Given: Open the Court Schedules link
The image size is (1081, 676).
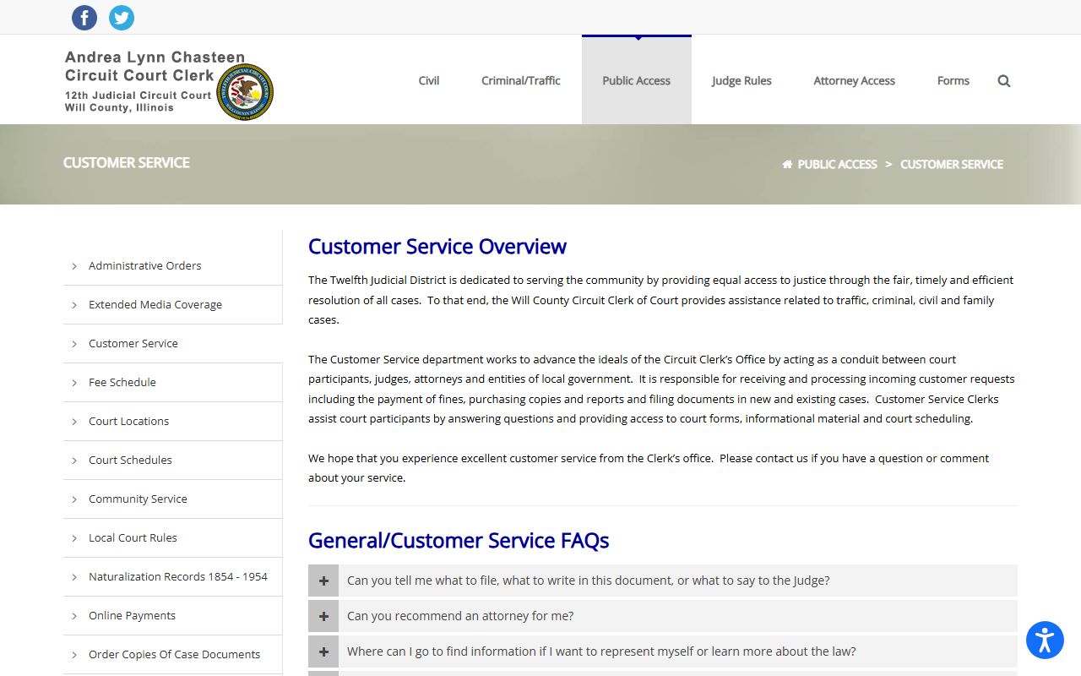Looking at the screenshot, I should point(130,460).
